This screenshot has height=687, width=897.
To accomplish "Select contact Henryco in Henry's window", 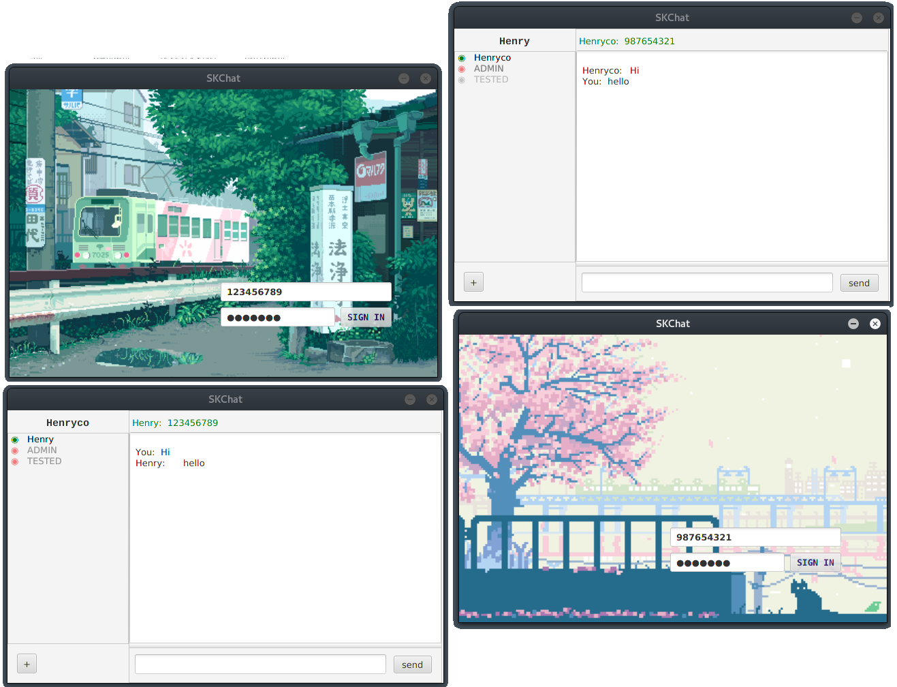I will (492, 58).
